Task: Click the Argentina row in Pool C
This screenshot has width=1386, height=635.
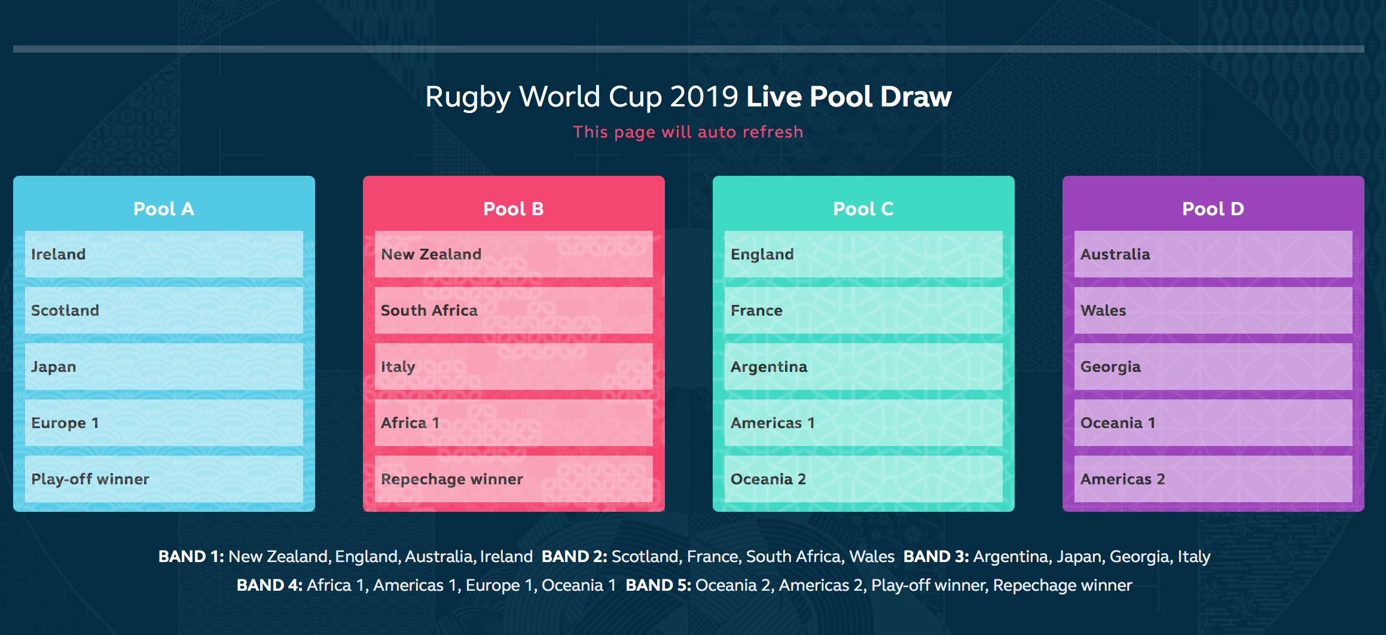Action: [863, 367]
